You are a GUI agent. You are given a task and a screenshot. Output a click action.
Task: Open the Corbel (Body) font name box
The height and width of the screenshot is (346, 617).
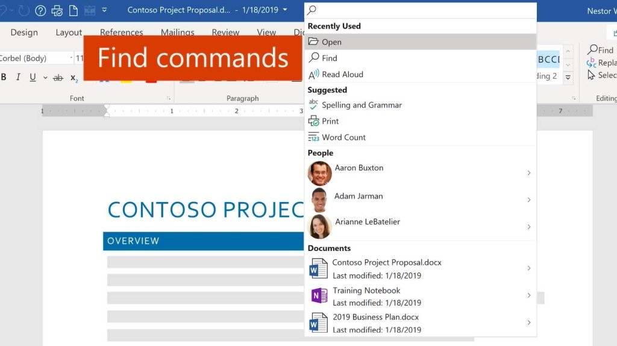coord(36,58)
